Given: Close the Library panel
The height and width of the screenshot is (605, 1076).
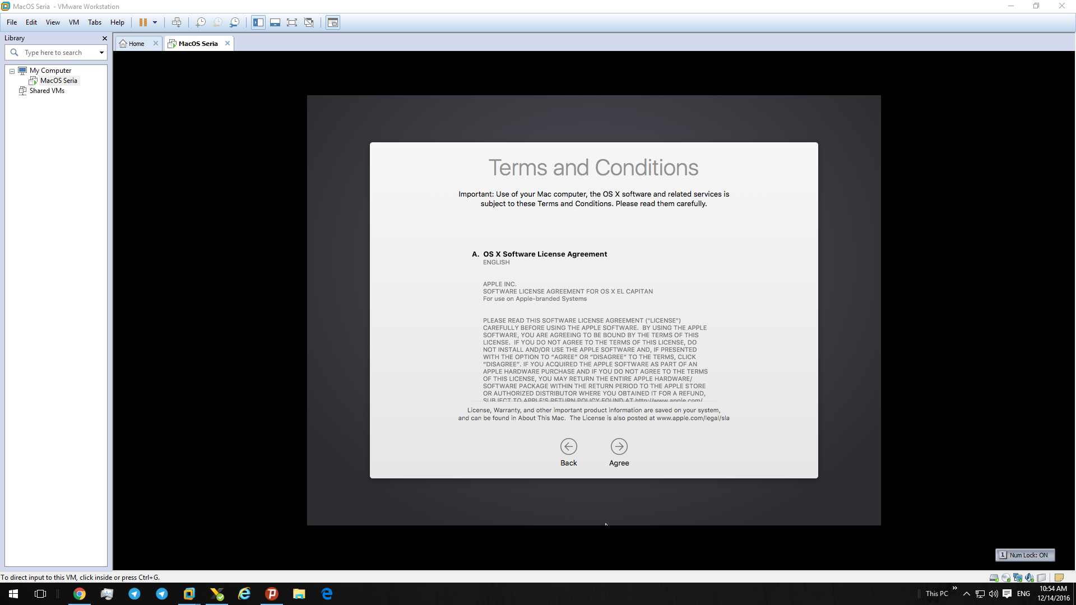Looking at the screenshot, I should click(x=104, y=38).
